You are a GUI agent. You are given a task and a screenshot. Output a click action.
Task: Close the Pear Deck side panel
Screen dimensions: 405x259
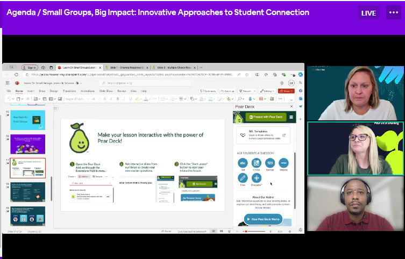click(x=292, y=106)
